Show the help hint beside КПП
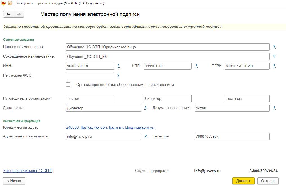Image resolution: width=286 pixels, height=188 pixels. [x=196, y=66]
